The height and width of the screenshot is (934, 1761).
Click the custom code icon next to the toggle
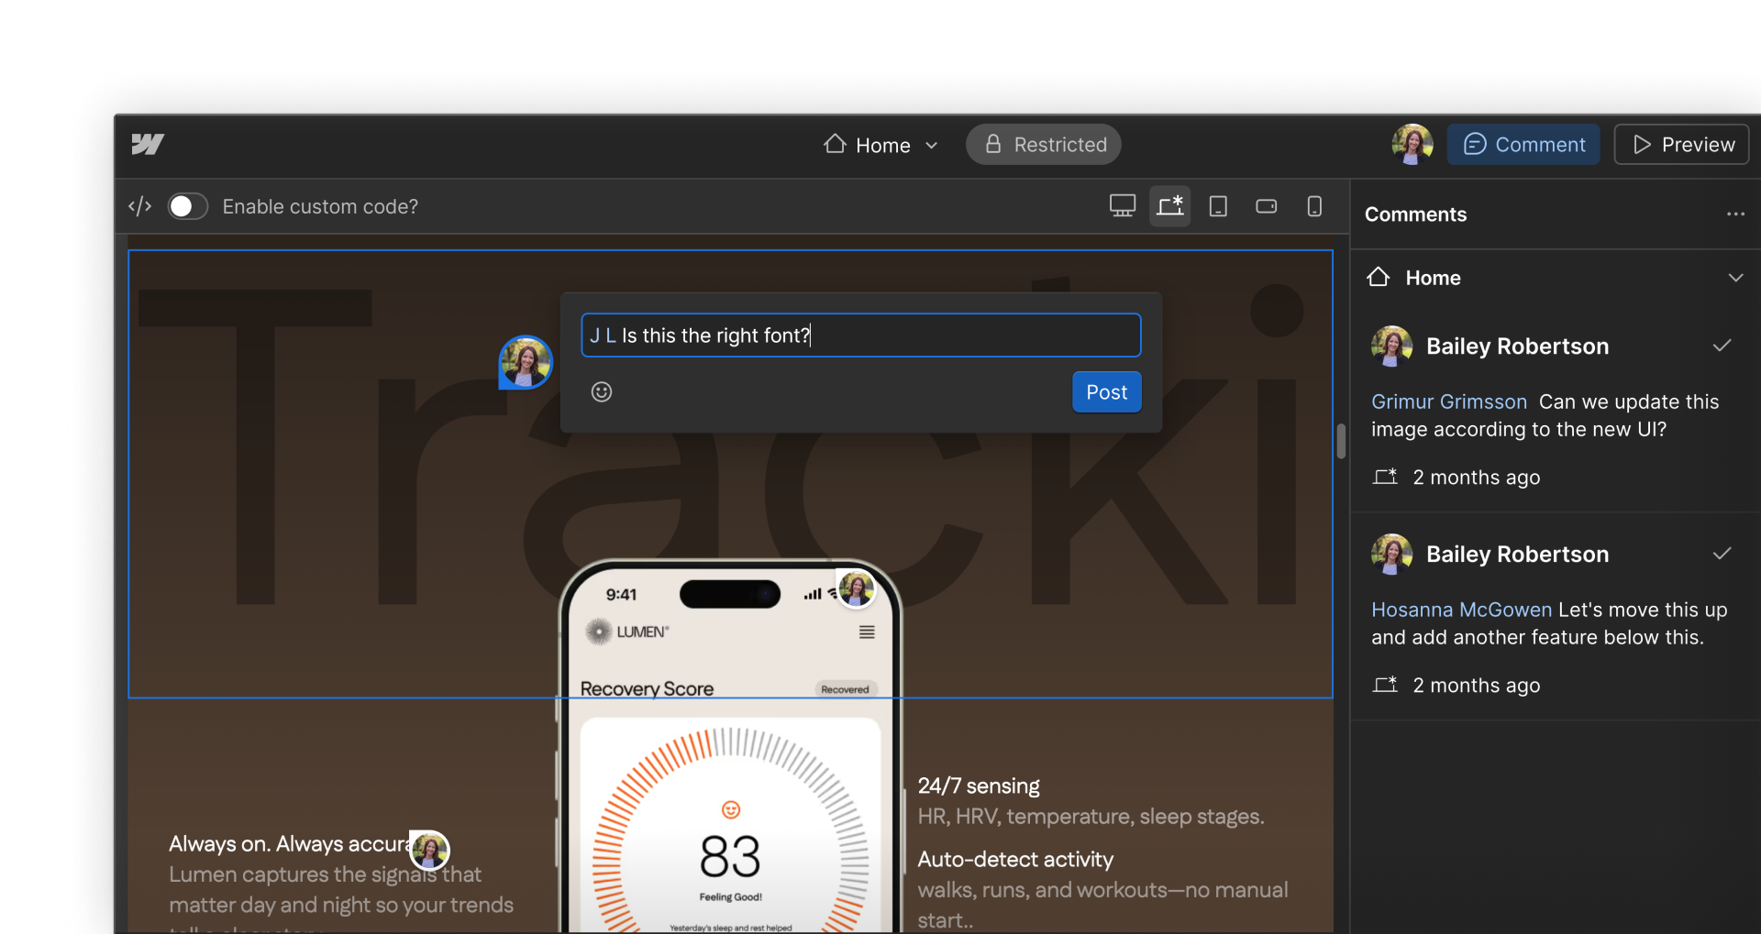coord(138,206)
